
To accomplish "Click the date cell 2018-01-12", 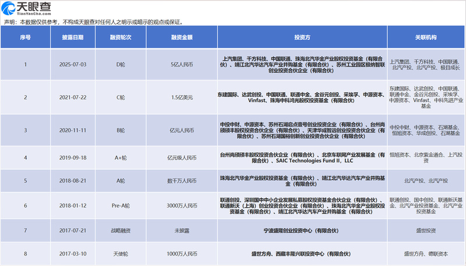I will pos(73,205).
